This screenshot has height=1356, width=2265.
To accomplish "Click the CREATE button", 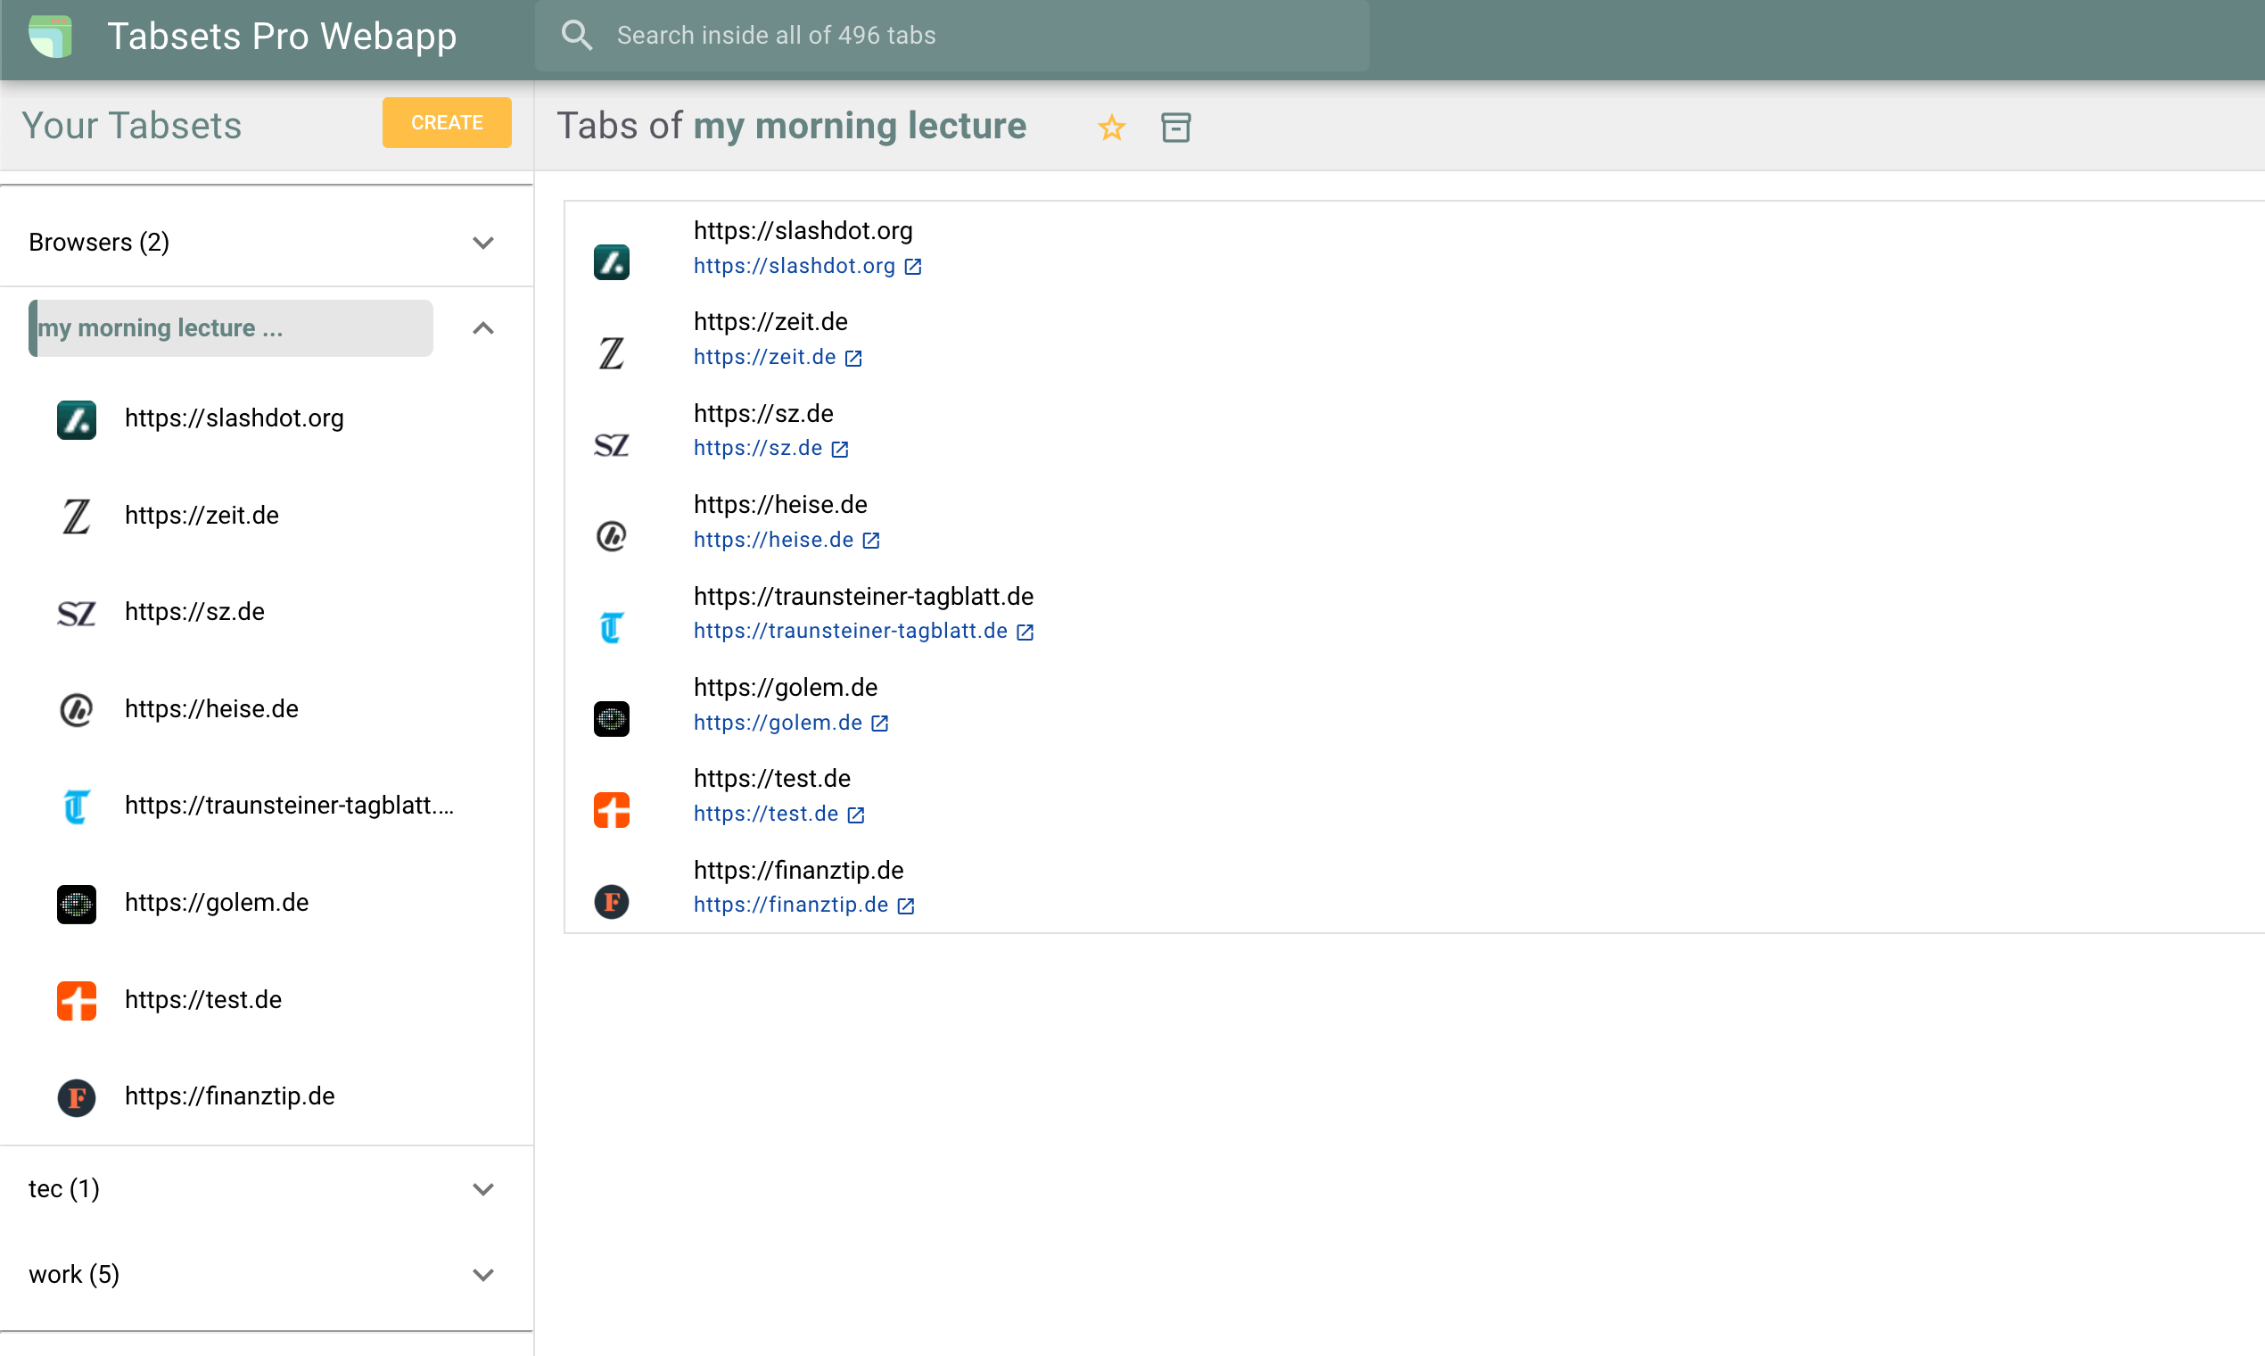I will pos(447,122).
